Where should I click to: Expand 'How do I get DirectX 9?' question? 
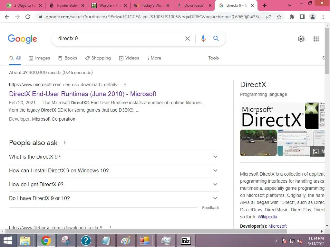point(114,184)
